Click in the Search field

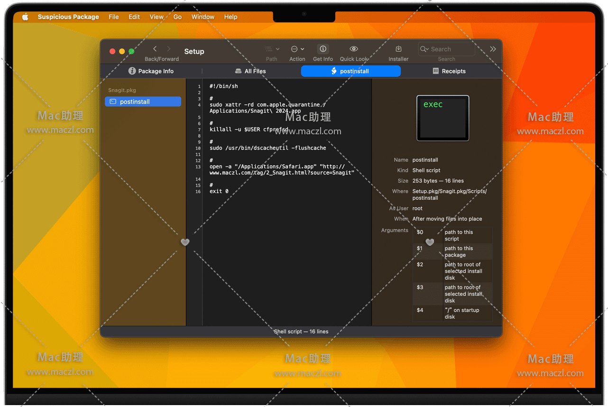[451, 49]
